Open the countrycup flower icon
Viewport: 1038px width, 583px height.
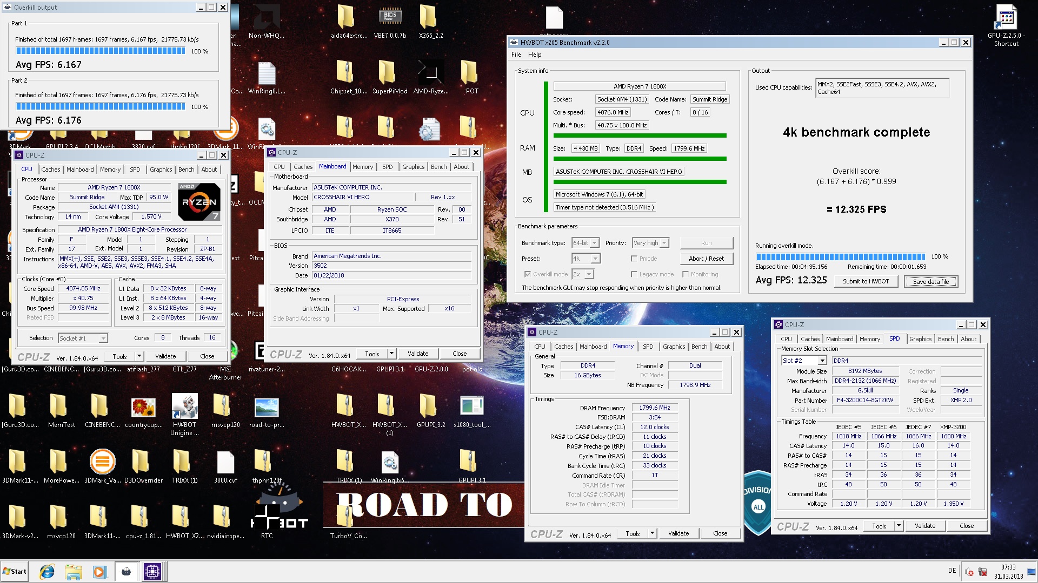coord(143,410)
